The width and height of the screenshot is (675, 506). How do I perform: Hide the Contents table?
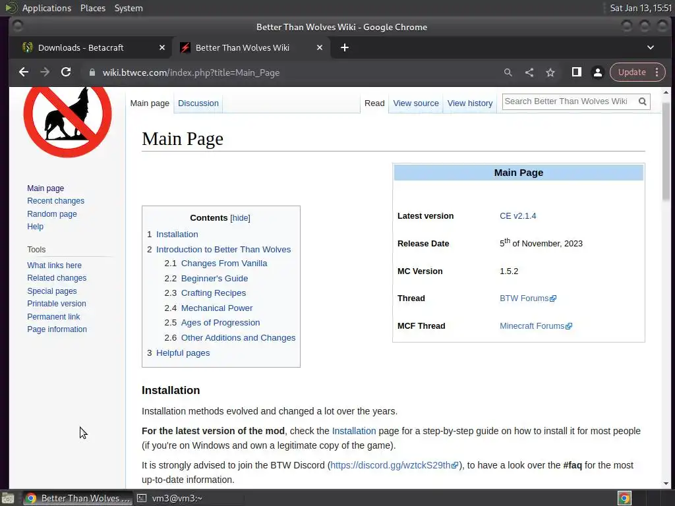click(240, 218)
